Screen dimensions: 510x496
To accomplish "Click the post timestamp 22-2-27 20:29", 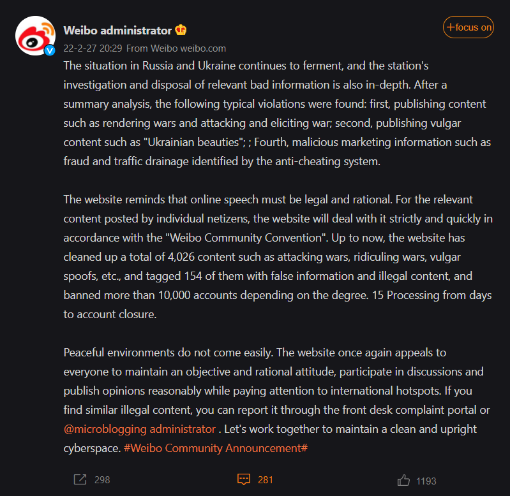I will (93, 48).
